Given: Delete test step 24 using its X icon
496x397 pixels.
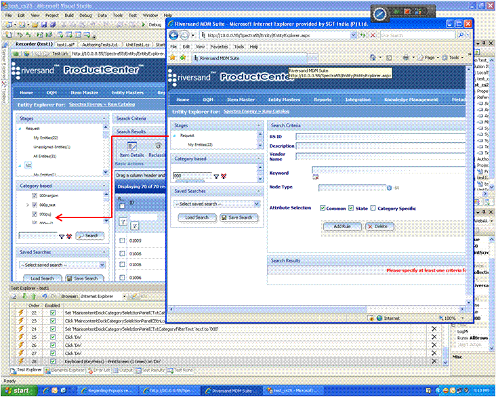Looking at the screenshot, I should click(x=434, y=329).
